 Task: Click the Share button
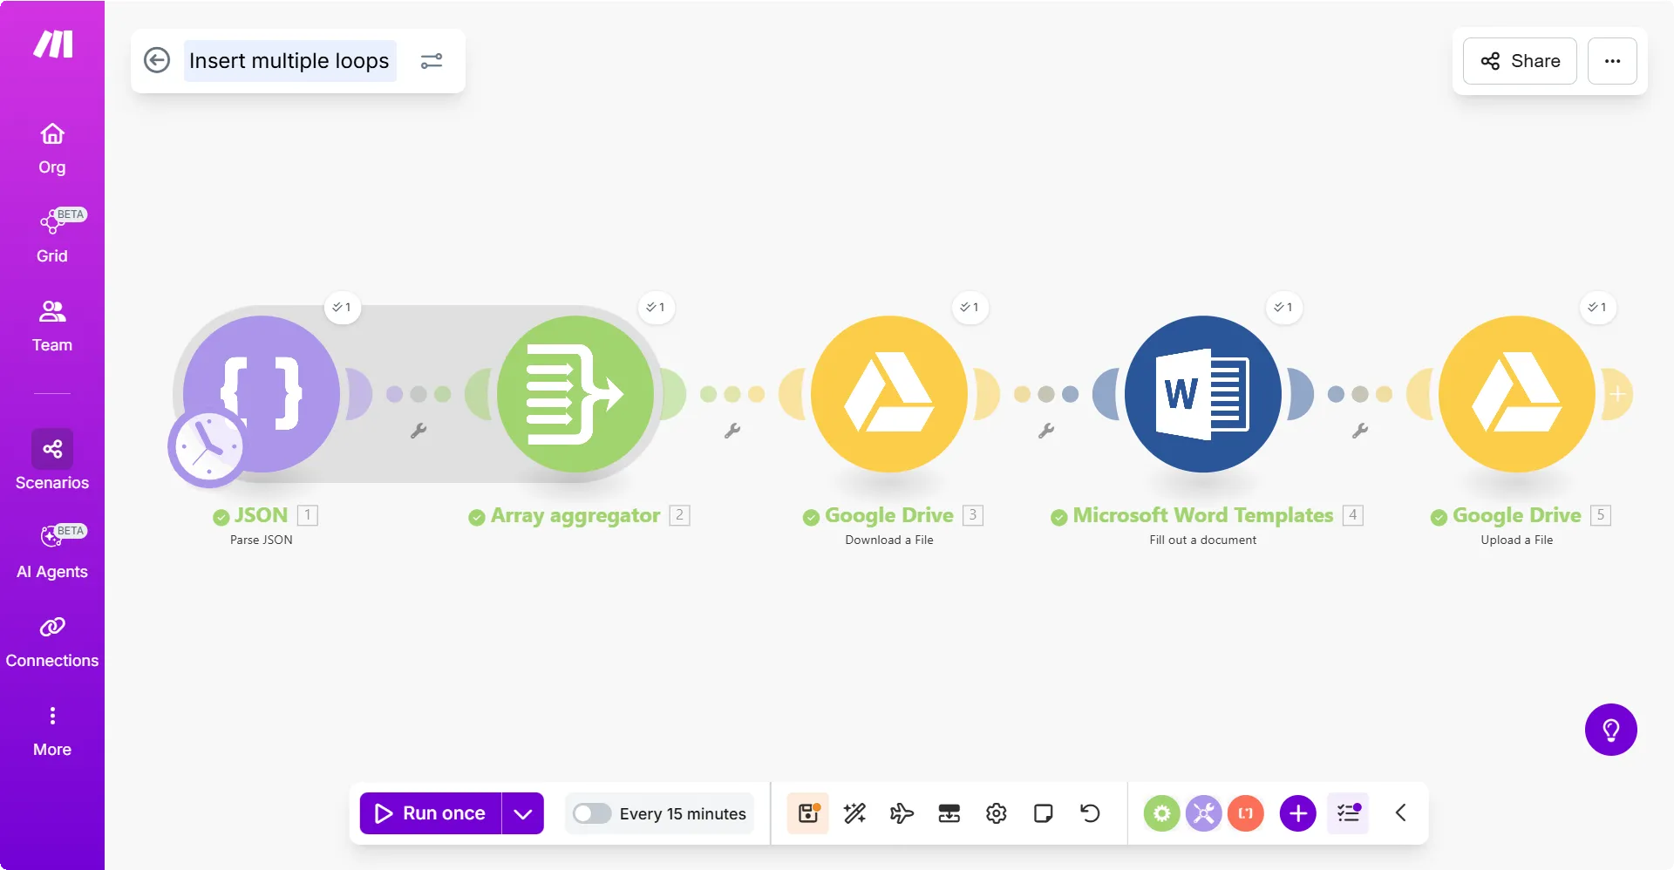[x=1520, y=61]
